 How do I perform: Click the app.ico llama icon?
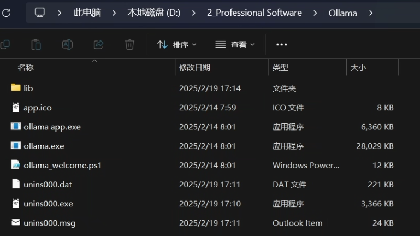click(x=16, y=107)
